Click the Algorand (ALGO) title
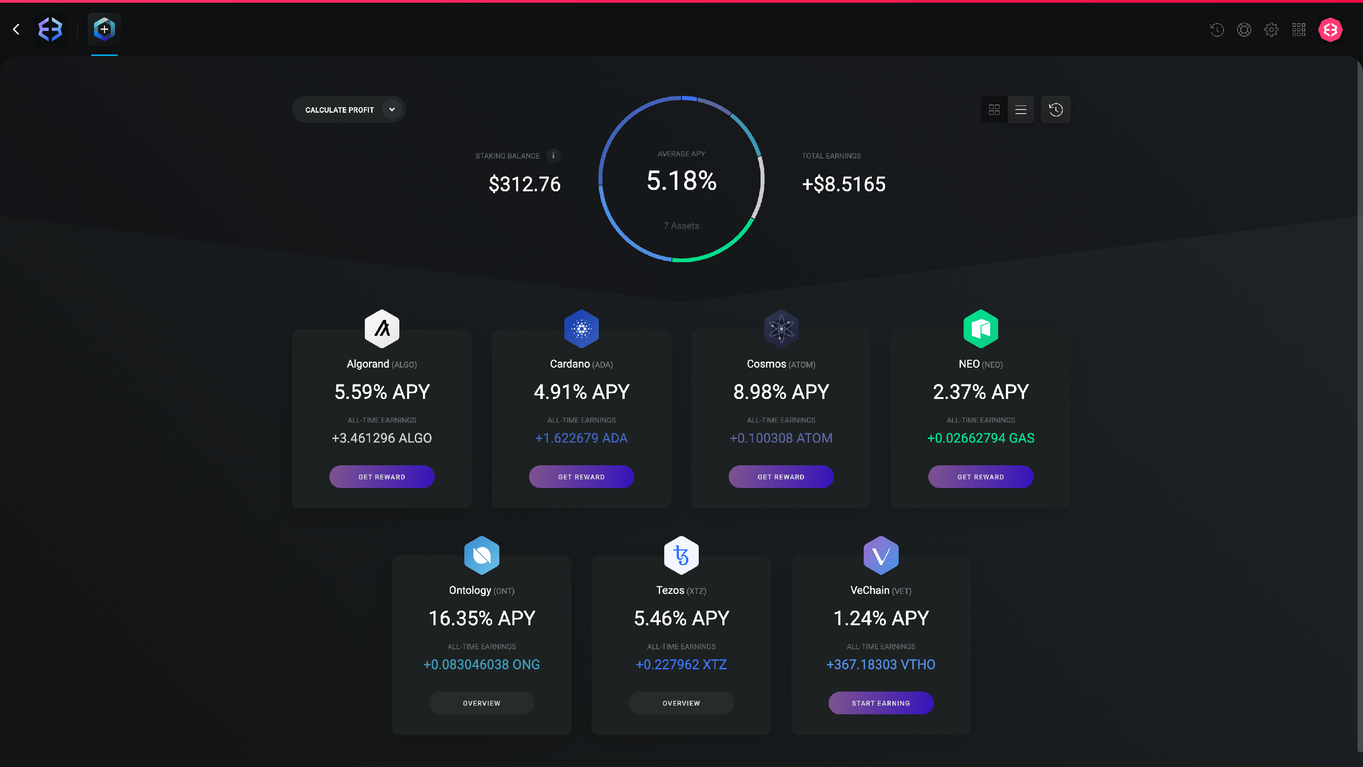The image size is (1363, 767). (382, 364)
